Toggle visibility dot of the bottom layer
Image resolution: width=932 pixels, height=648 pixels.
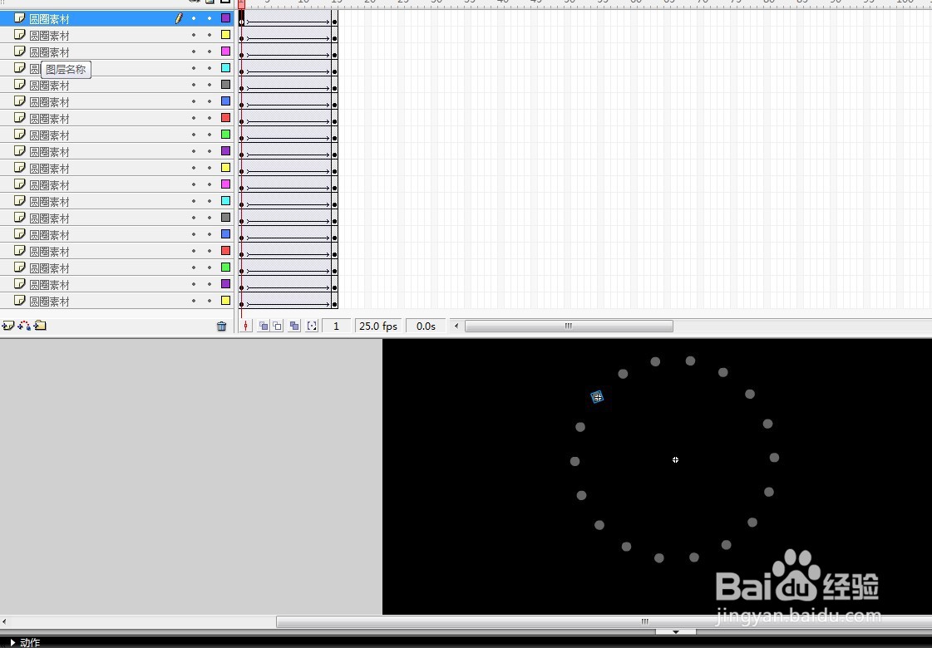click(x=194, y=301)
